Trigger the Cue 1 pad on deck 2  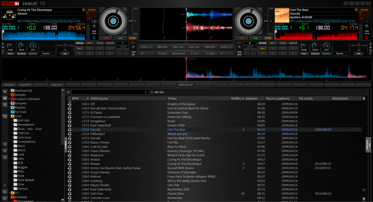262,48
